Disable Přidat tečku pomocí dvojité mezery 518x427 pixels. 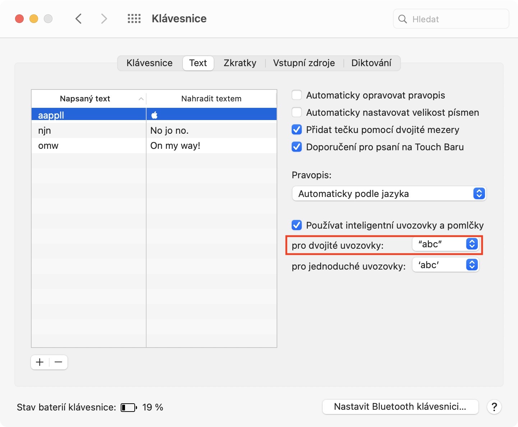tap(297, 130)
